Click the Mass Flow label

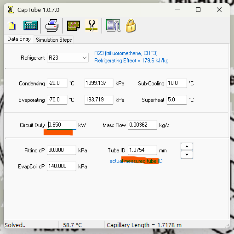click(x=114, y=125)
